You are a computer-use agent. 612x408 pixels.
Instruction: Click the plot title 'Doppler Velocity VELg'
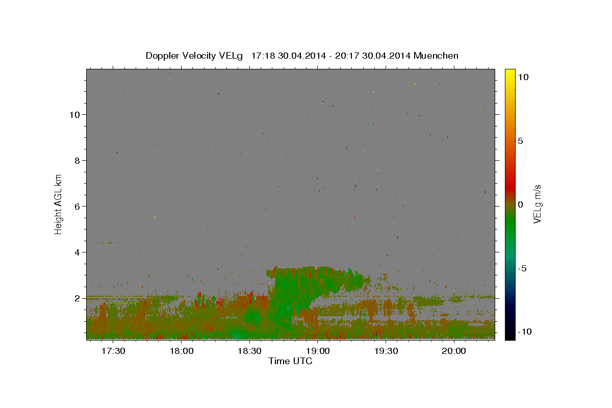pos(194,56)
